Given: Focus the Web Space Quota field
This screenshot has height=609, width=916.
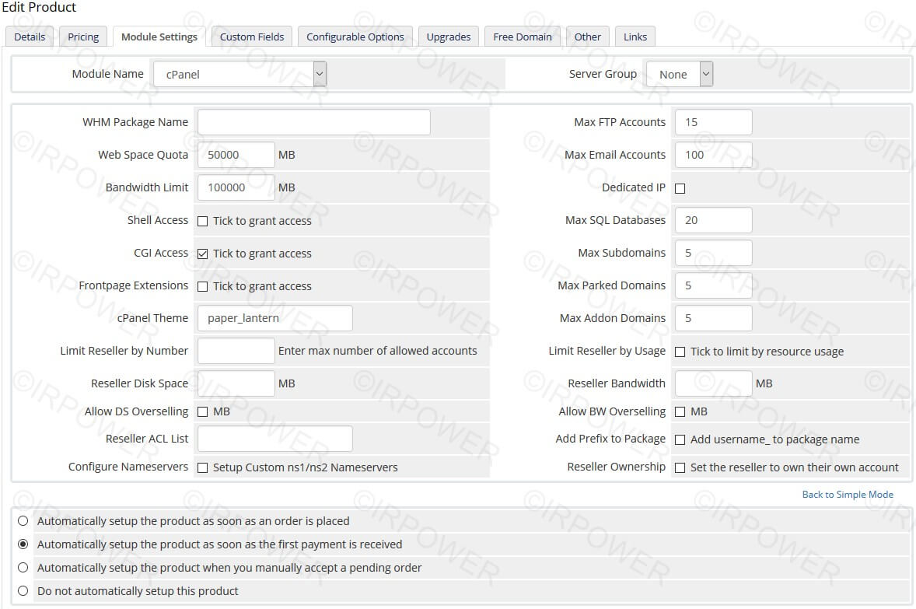Looking at the screenshot, I should pos(236,155).
